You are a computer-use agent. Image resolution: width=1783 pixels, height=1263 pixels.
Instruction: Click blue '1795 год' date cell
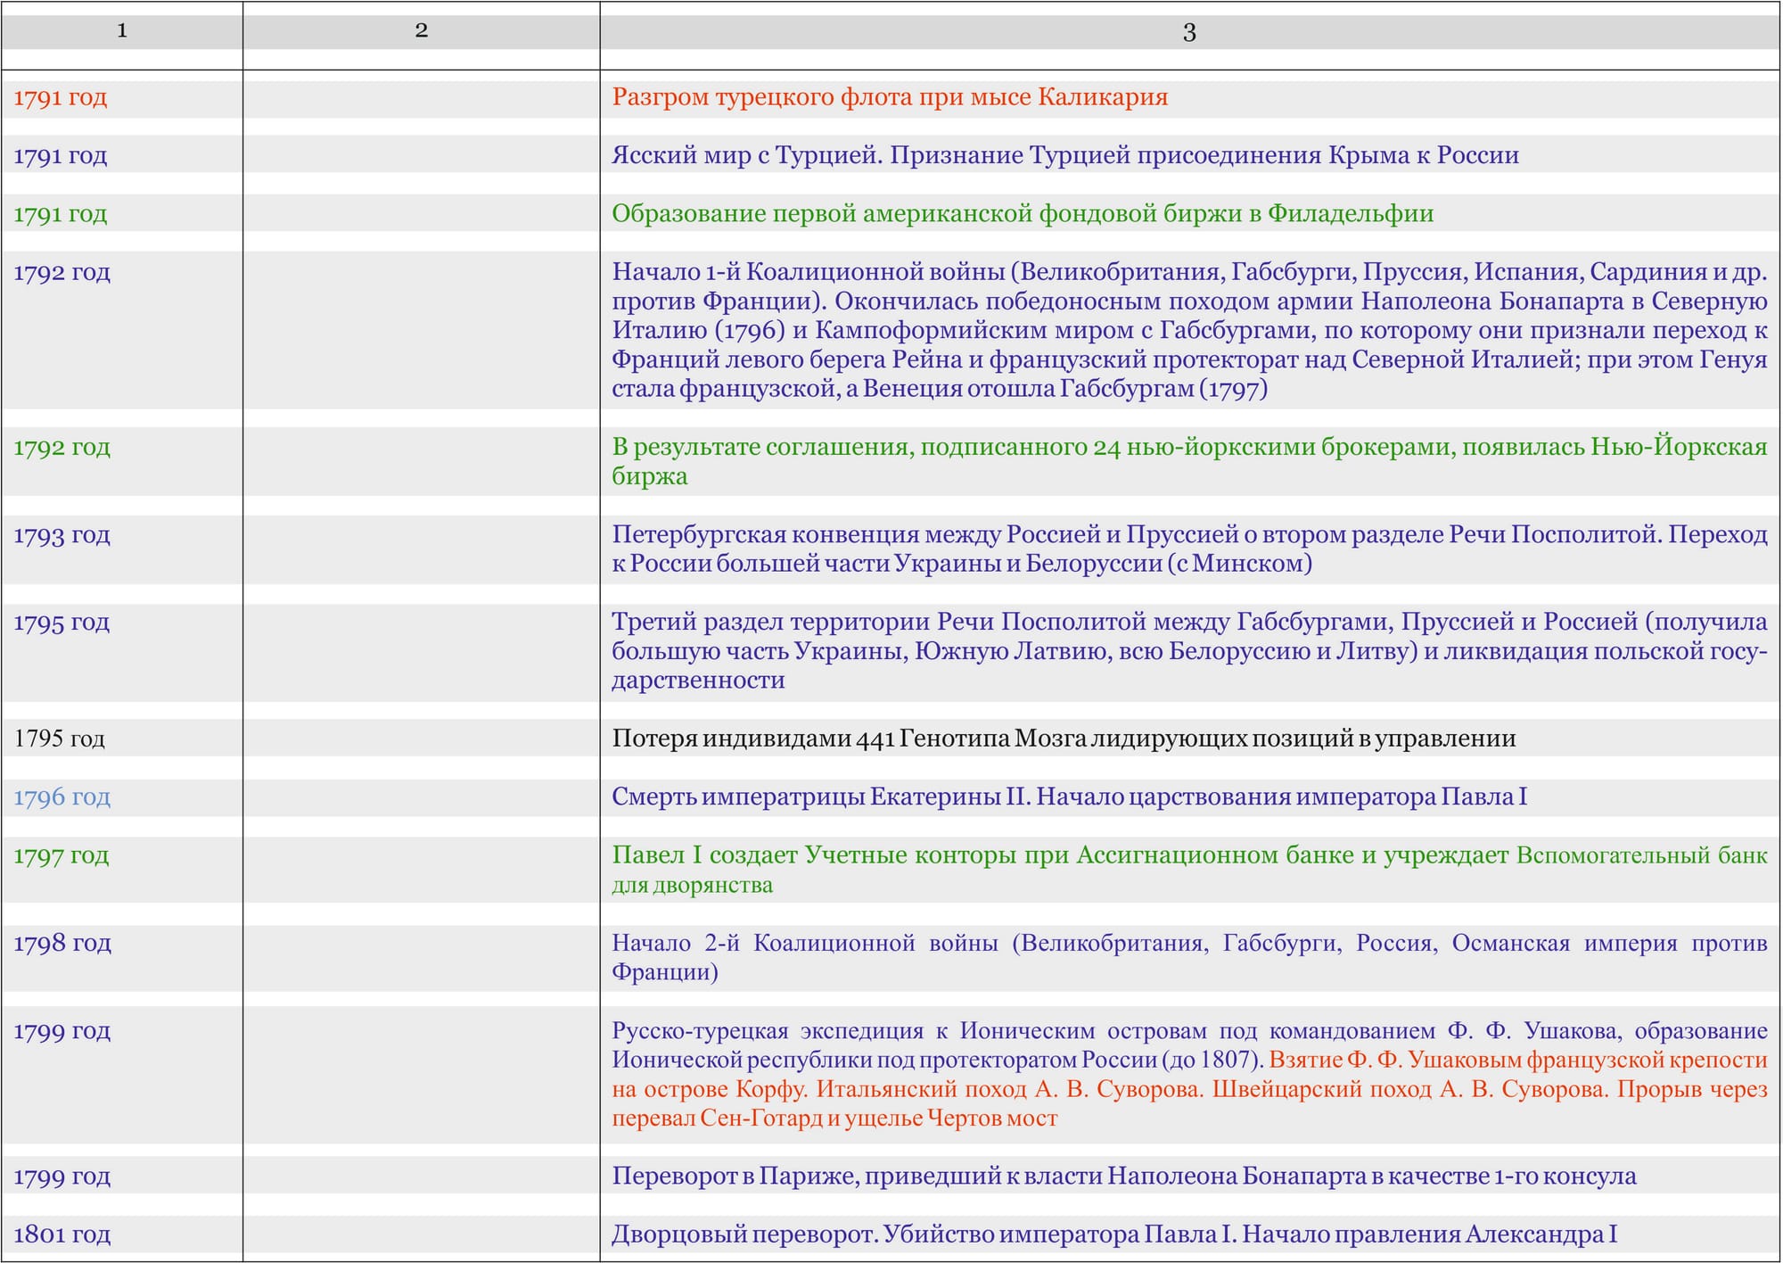(62, 623)
